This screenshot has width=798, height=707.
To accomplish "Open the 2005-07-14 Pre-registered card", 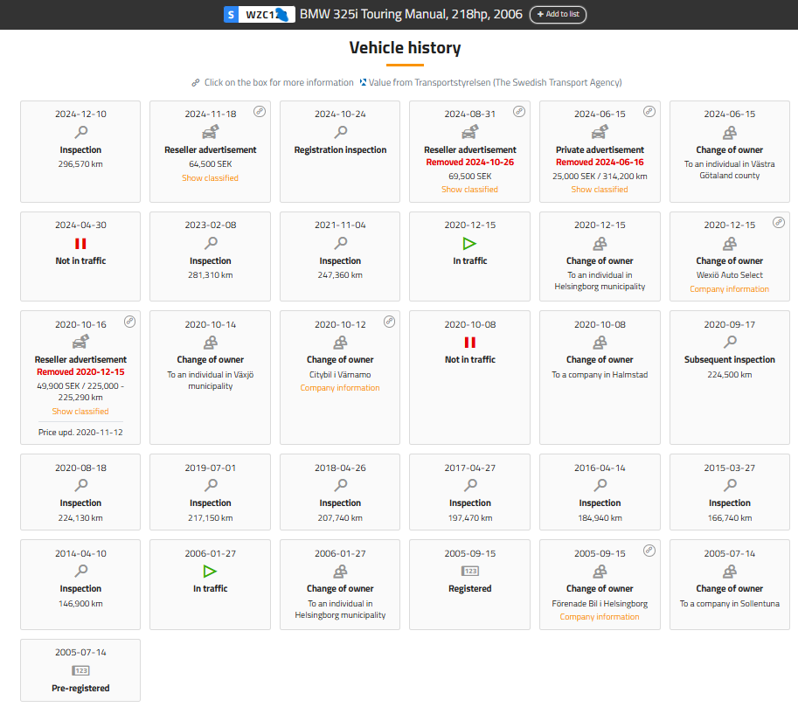I will coord(80,670).
